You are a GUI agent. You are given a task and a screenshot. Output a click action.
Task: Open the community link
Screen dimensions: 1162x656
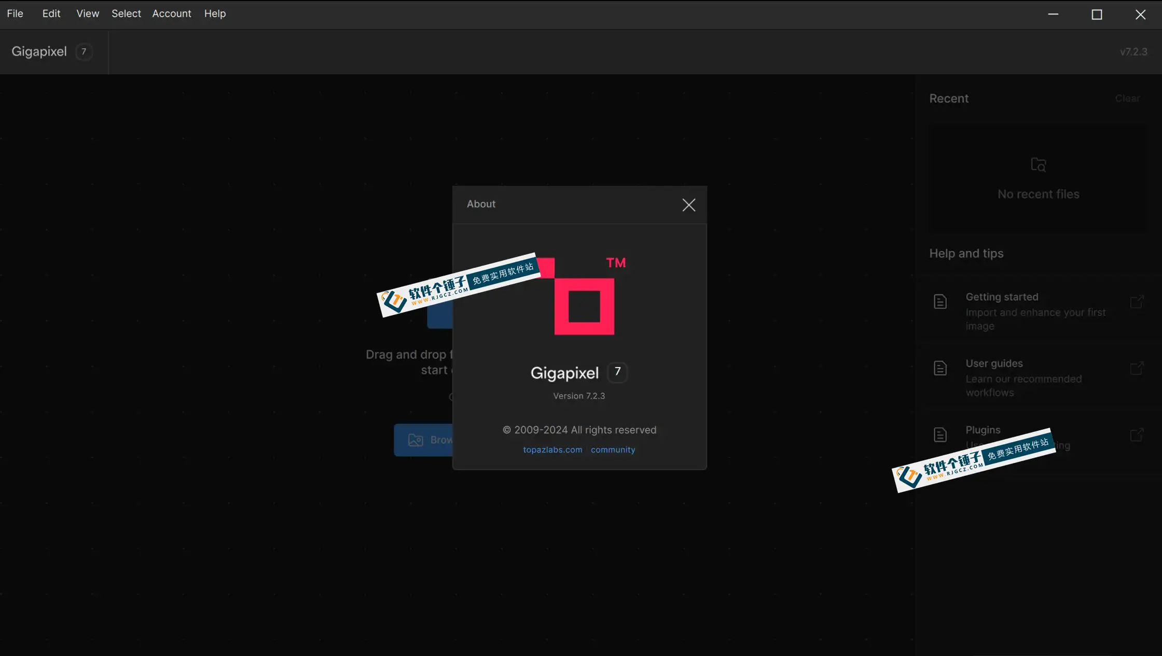(x=613, y=450)
